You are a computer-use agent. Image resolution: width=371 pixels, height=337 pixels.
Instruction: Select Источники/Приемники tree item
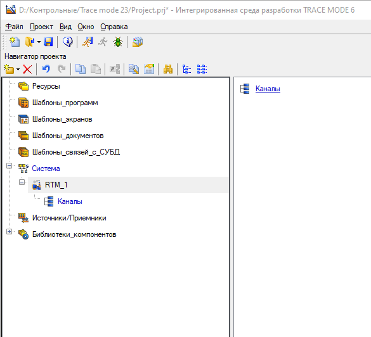pyautogui.click(x=69, y=218)
